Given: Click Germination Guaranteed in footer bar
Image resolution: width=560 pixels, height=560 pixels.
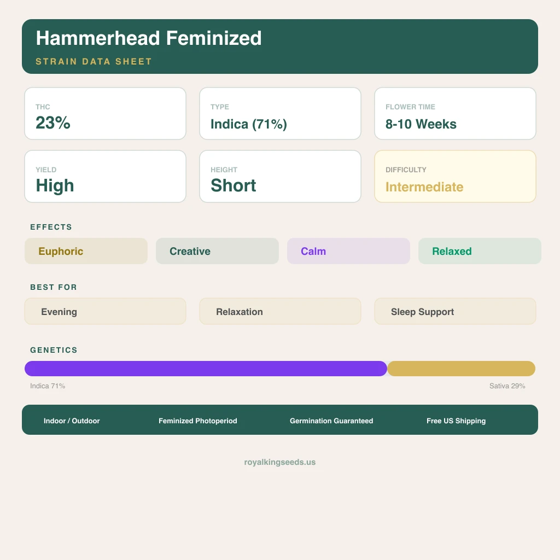Looking at the screenshot, I should click(x=331, y=421).
